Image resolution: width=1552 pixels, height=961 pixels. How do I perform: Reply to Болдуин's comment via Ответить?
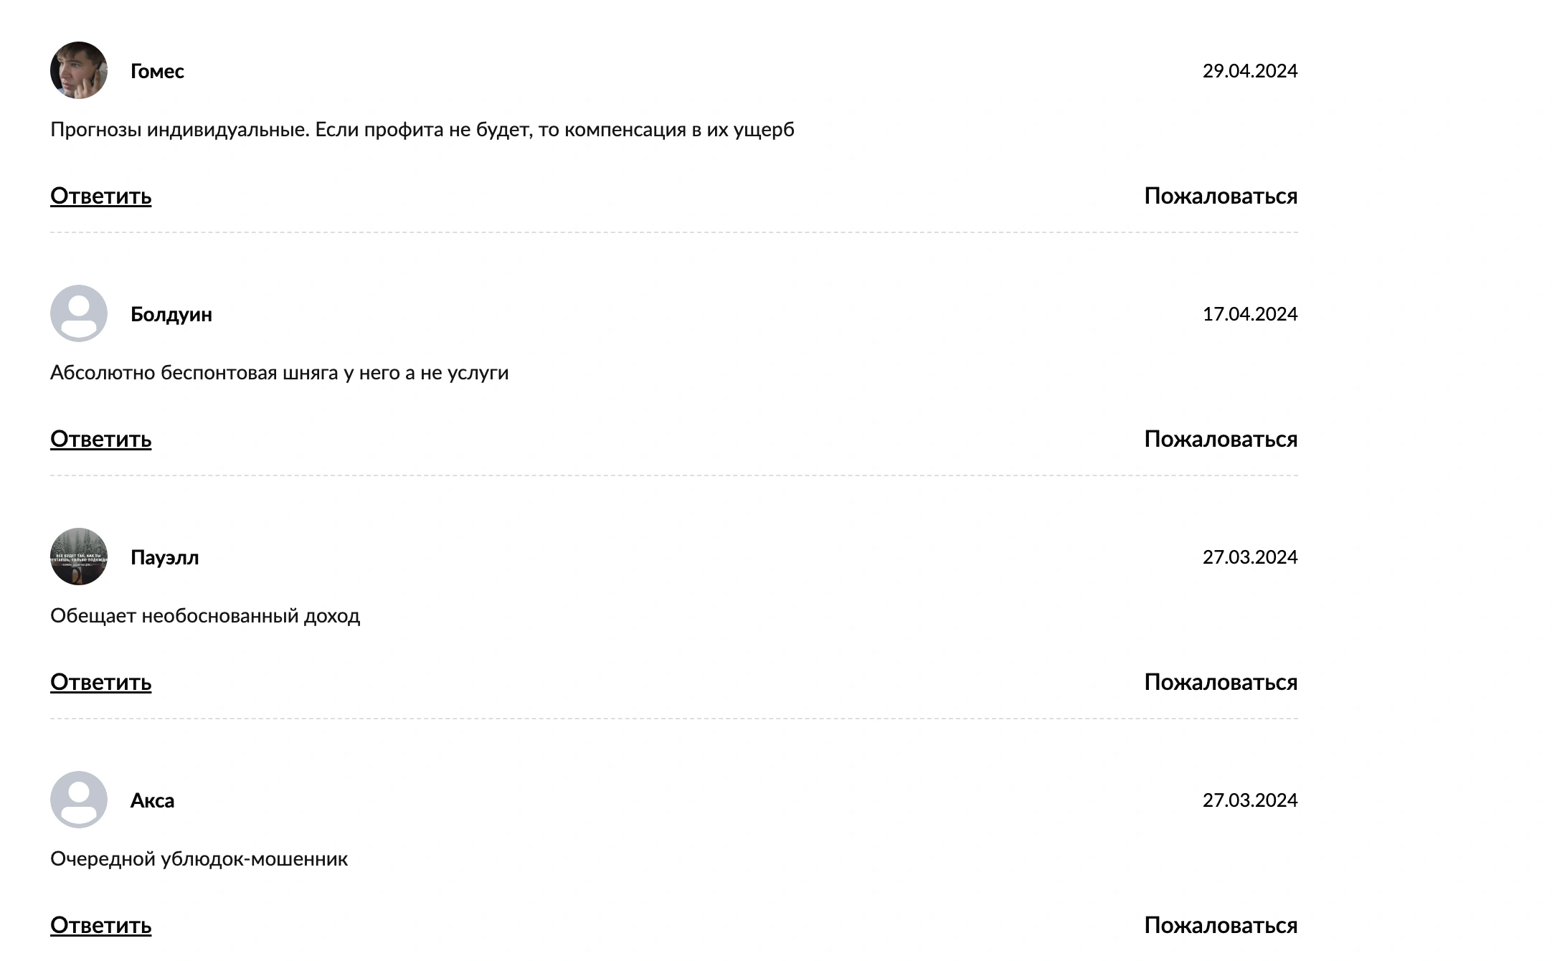coord(100,439)
